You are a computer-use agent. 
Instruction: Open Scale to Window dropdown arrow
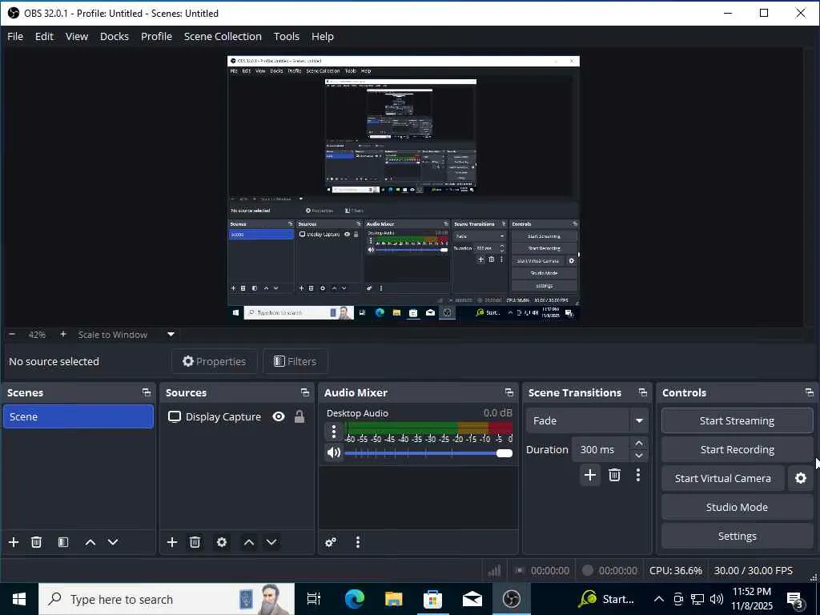171,334
